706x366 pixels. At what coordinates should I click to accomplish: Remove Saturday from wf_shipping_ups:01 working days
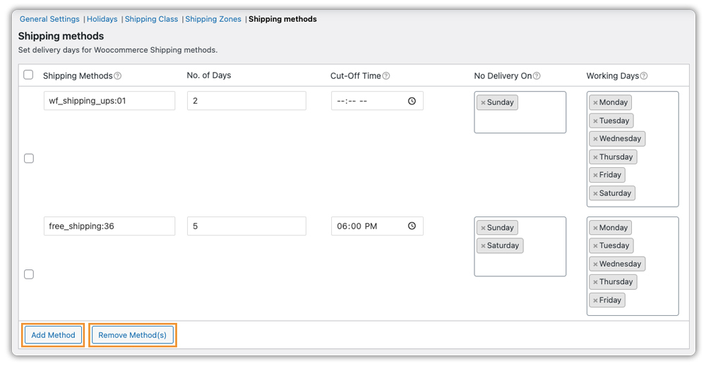(595, 193)
